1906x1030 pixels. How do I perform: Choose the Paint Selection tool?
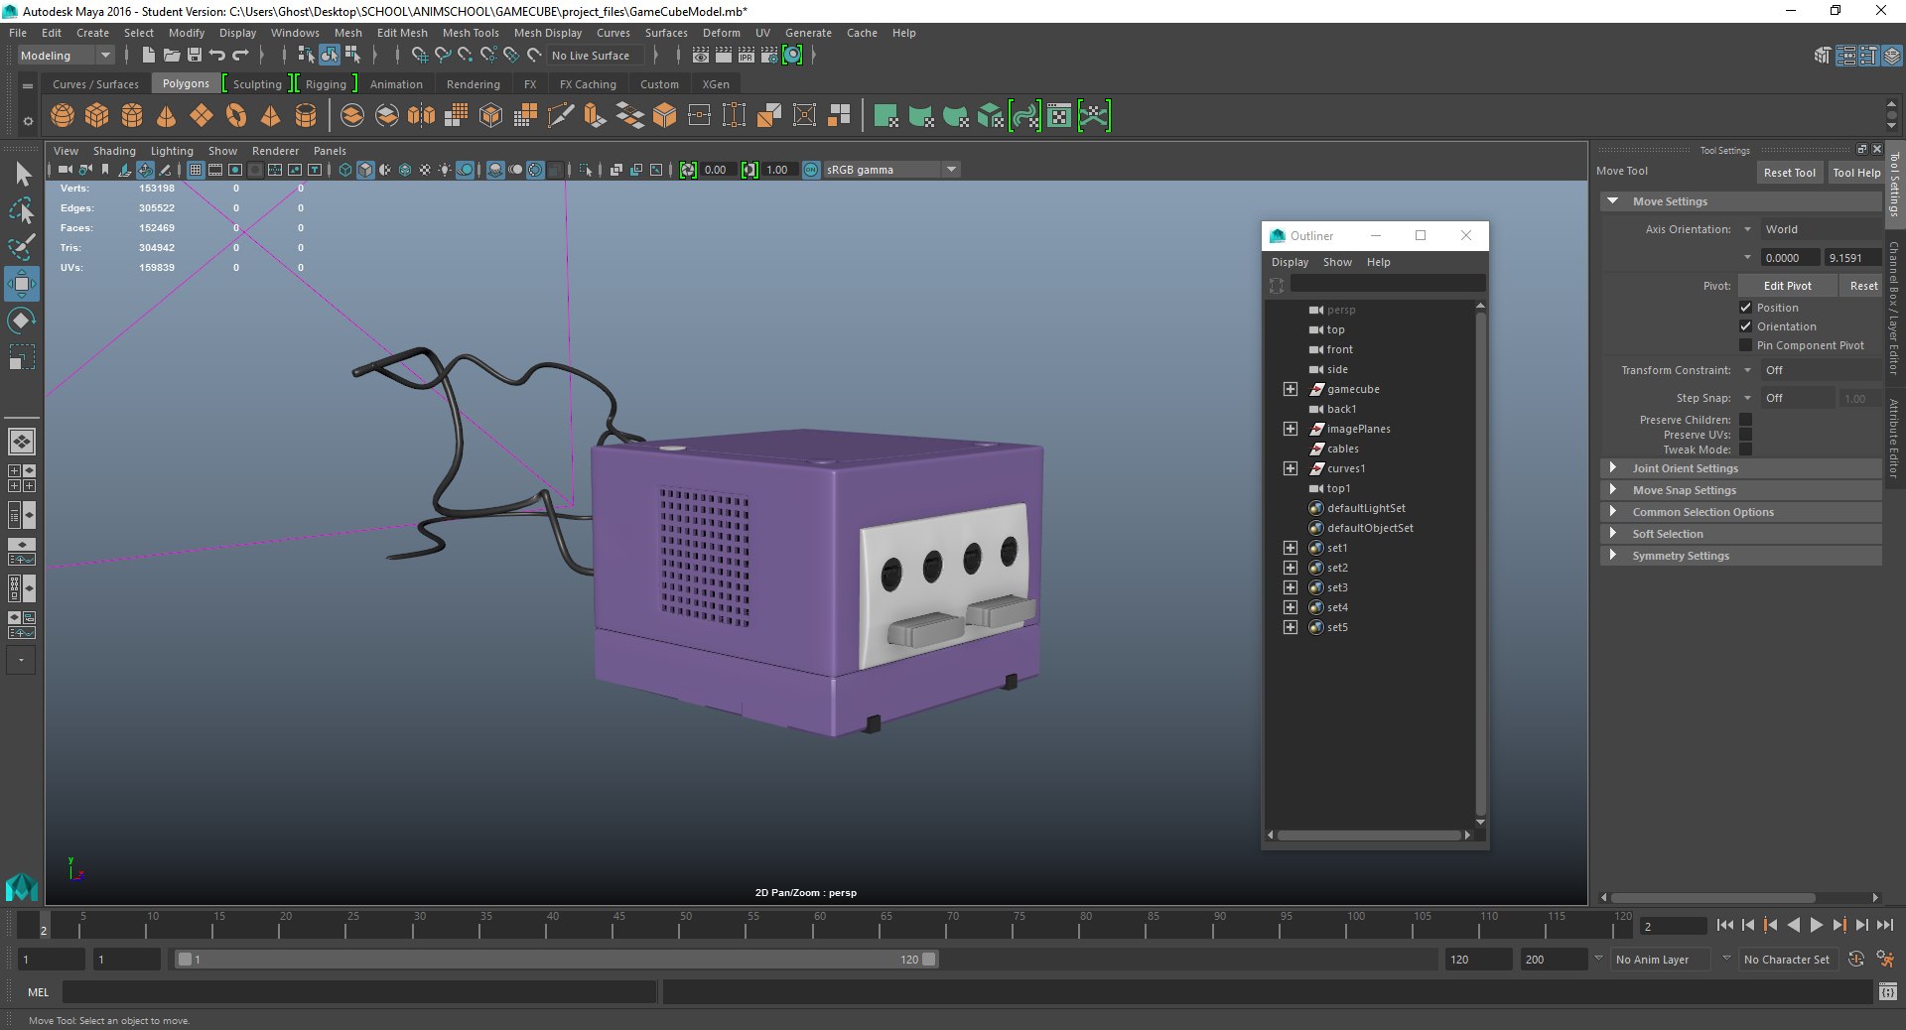click(x=22, y=247)
